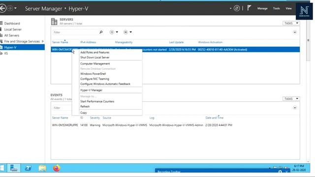The image size is (315, 177).
Task: Open navigation history dropdown arrow
Action: pyautogui.click(x=15, y=8)
